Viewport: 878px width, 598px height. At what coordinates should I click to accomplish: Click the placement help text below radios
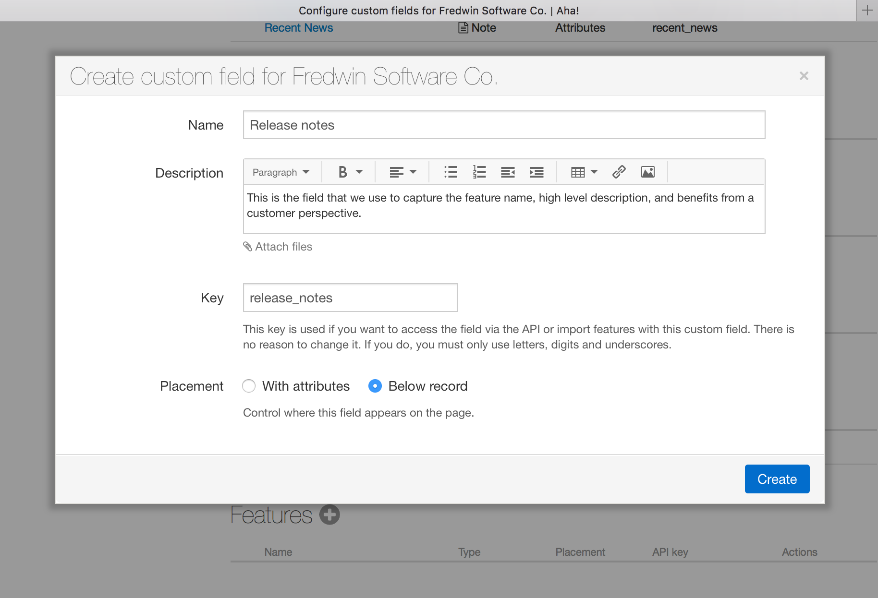(x=358, y=413)
